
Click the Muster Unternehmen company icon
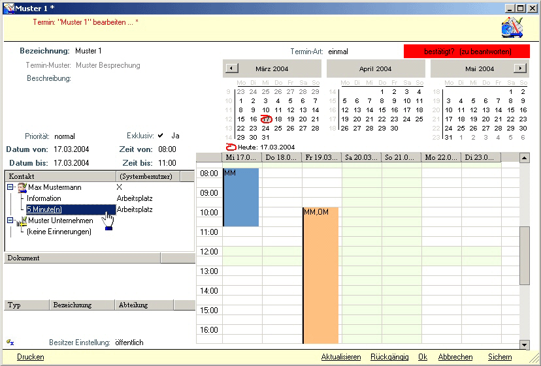[22, 221]
